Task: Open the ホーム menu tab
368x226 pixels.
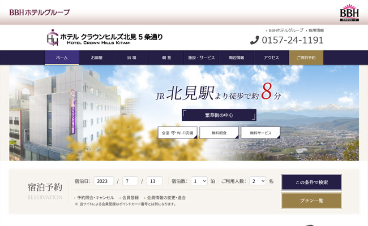Action: pyautogui.click(x=62, y=58)
